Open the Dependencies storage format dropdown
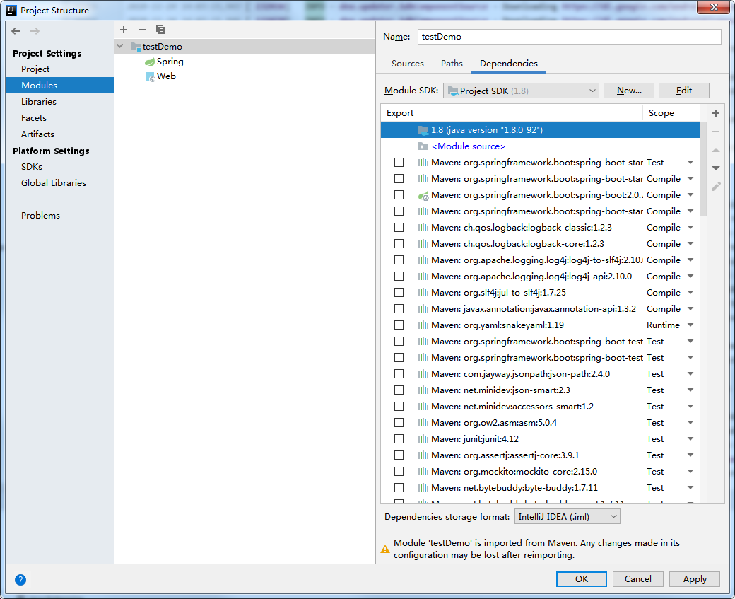 567,517
